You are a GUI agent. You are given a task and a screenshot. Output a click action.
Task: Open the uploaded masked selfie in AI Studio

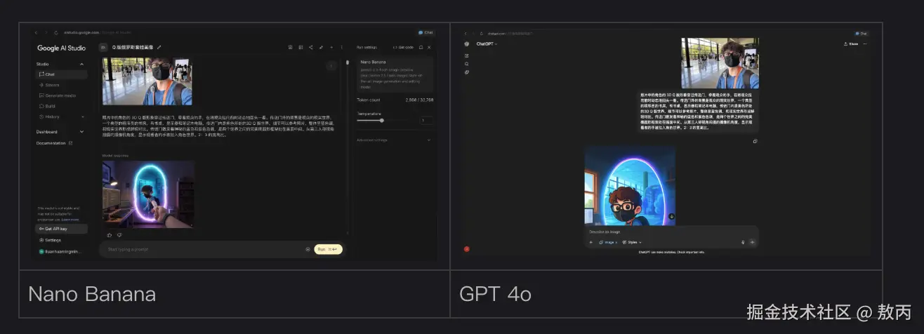147,81
